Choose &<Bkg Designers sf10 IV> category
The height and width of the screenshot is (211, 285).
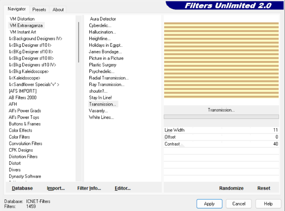32,65
